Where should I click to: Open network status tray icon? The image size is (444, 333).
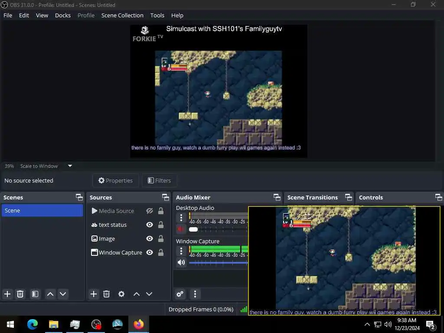coord(378,324)
